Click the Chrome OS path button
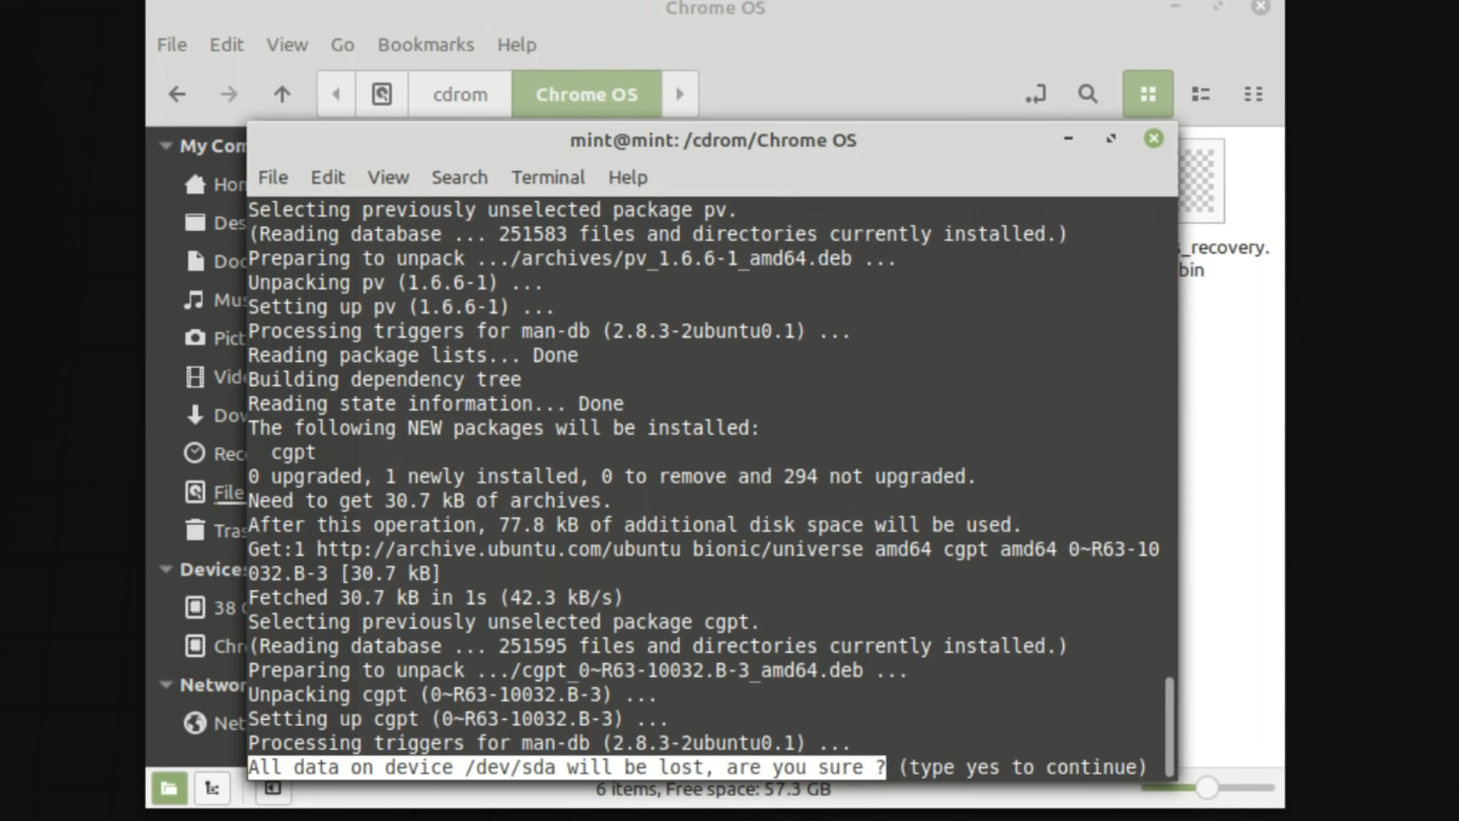 pos(586,94)
